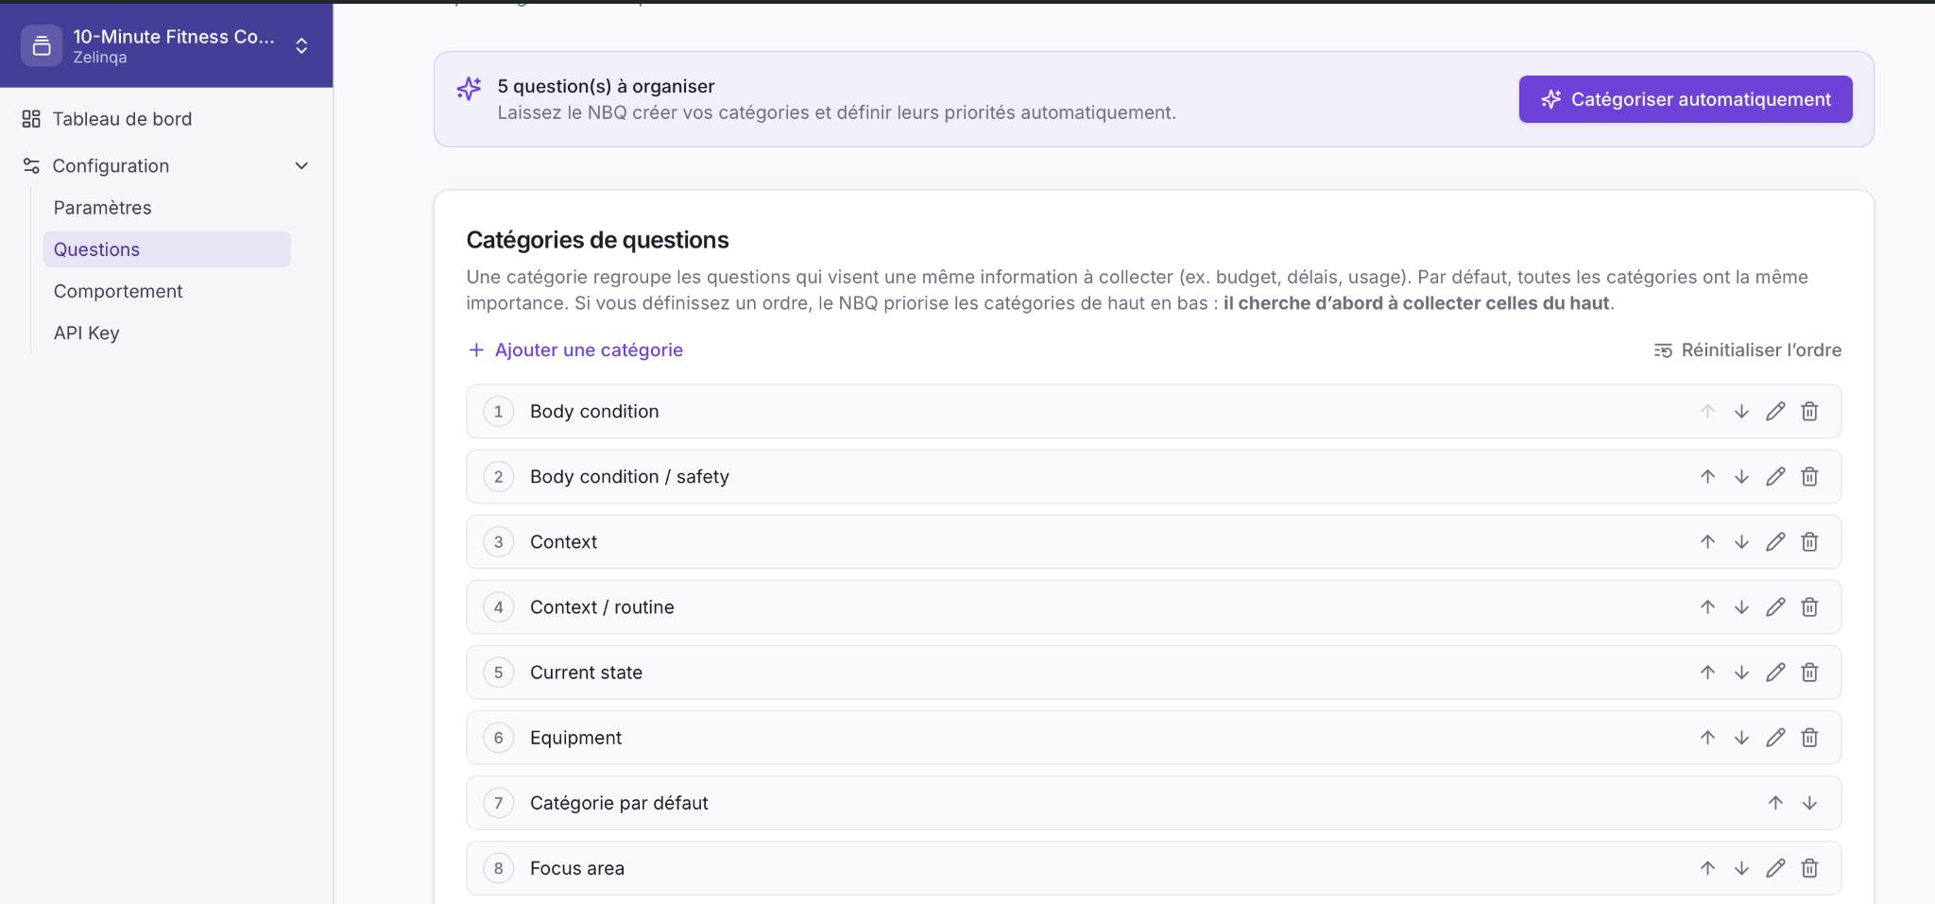Move Current state category down
The width and height of the screenshot is (1935, 904).
tap(1741, 672)
